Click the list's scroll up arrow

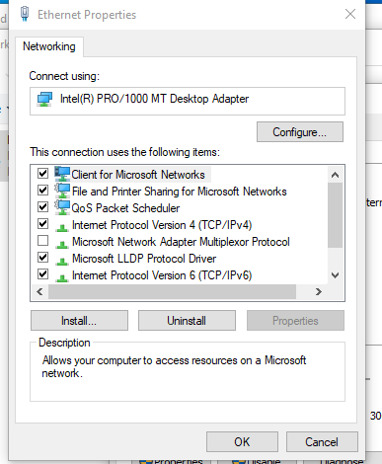[336, 175]
